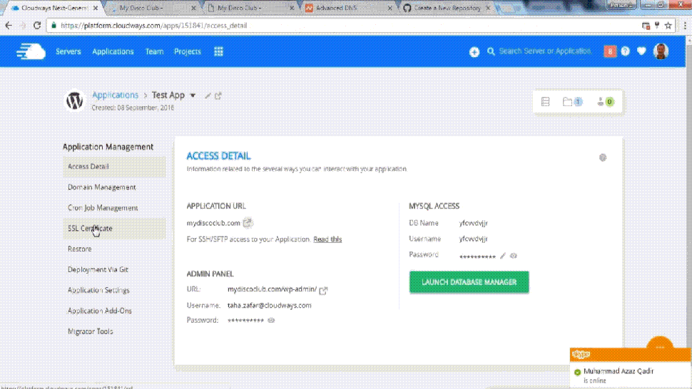
Task: Open Chrome menu three dots
Action: click(685, 26)
